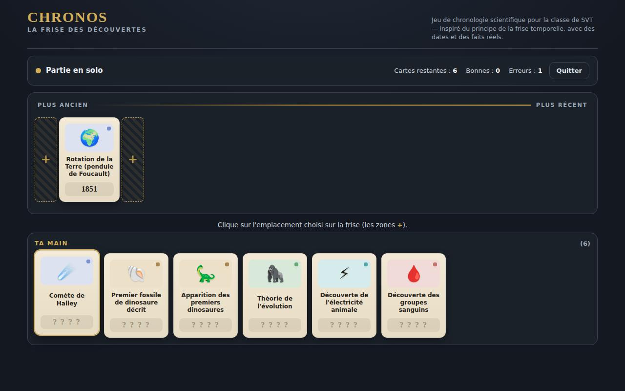Select the Découverte des groupes sanguins card title
The width and height of the screenshot is (625, 391).
pos(414,302)
